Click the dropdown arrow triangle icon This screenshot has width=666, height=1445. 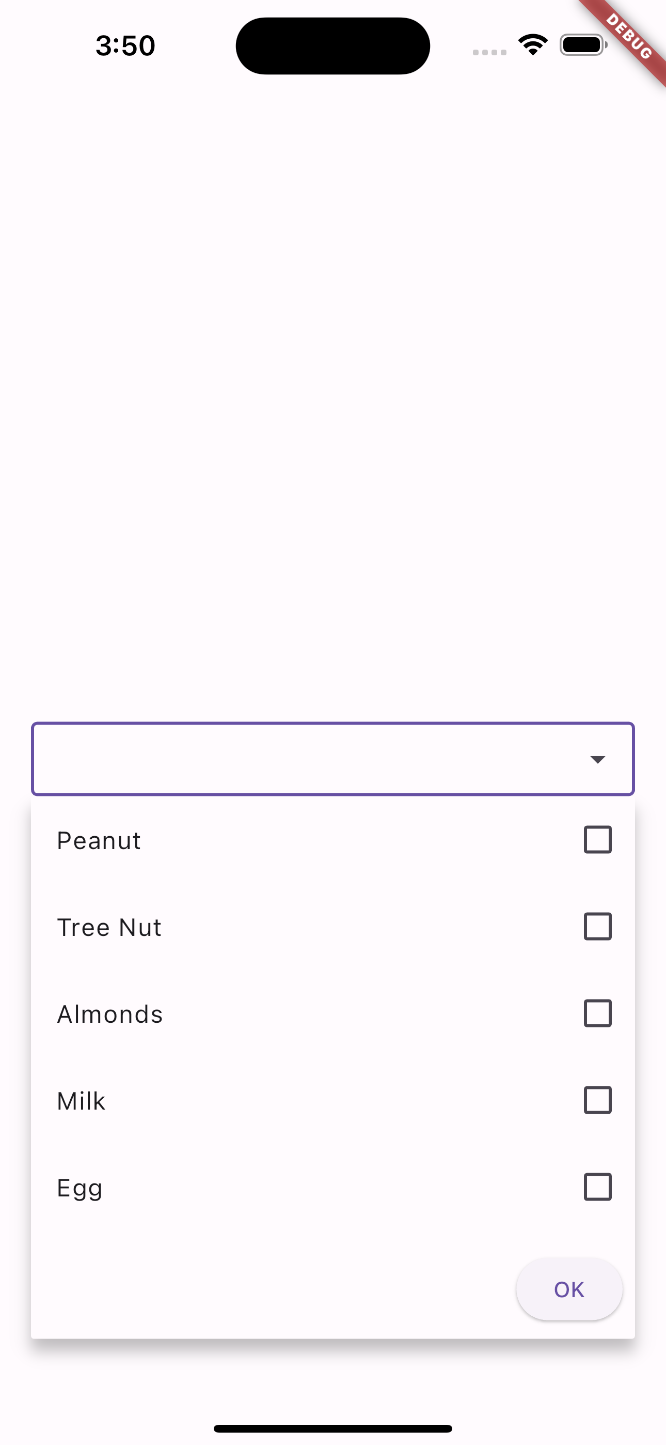click(598, 759)
